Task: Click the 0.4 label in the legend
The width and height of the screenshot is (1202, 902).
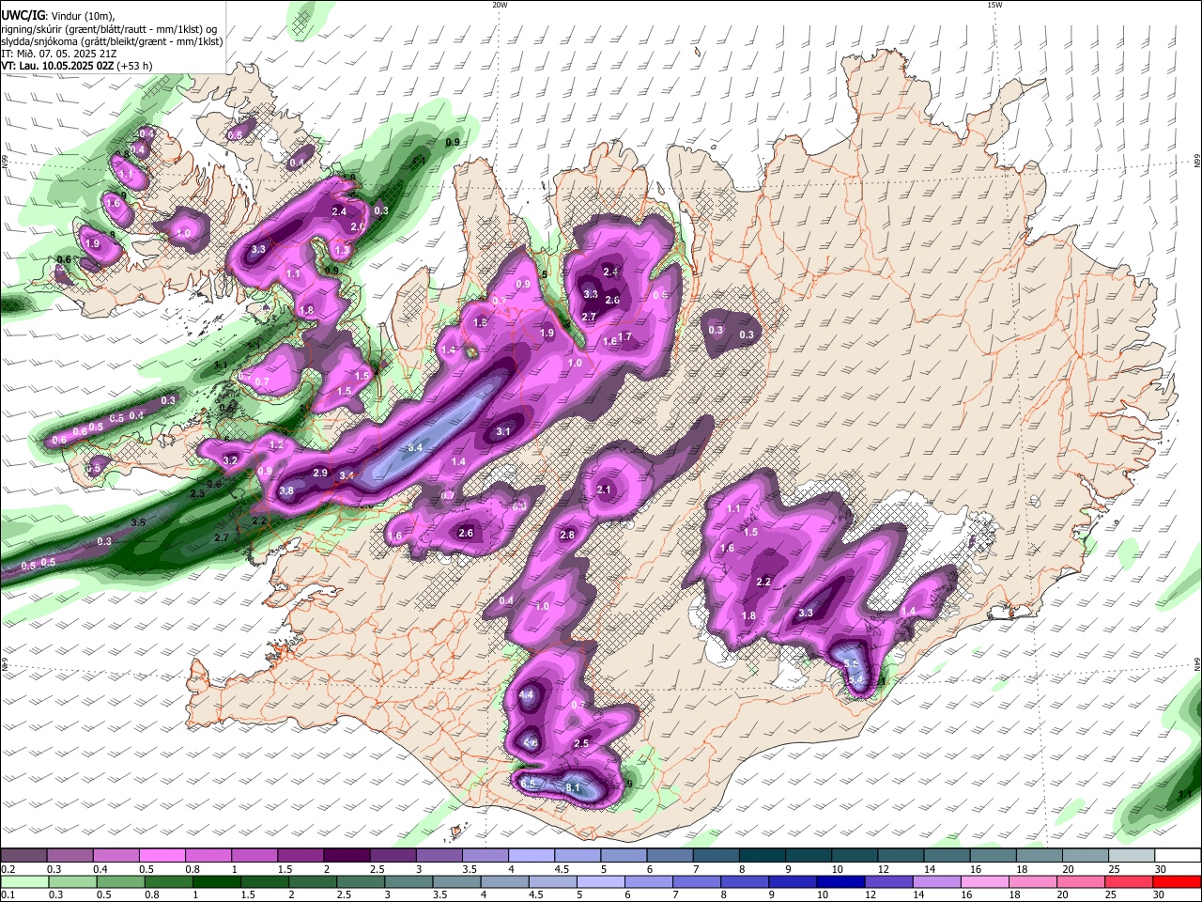Action: 100,869
